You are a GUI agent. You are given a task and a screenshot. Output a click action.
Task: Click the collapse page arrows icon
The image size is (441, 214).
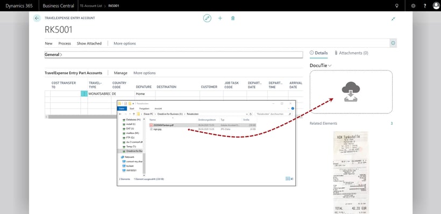pyautogui.click(x=393, y=19)
